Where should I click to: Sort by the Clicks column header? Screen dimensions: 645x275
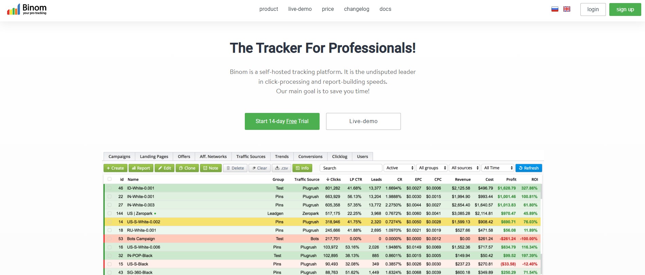point(333,179)
